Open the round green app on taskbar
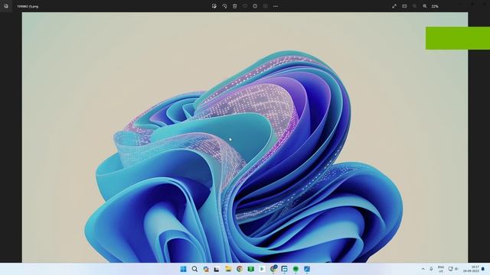 [296, 269]
